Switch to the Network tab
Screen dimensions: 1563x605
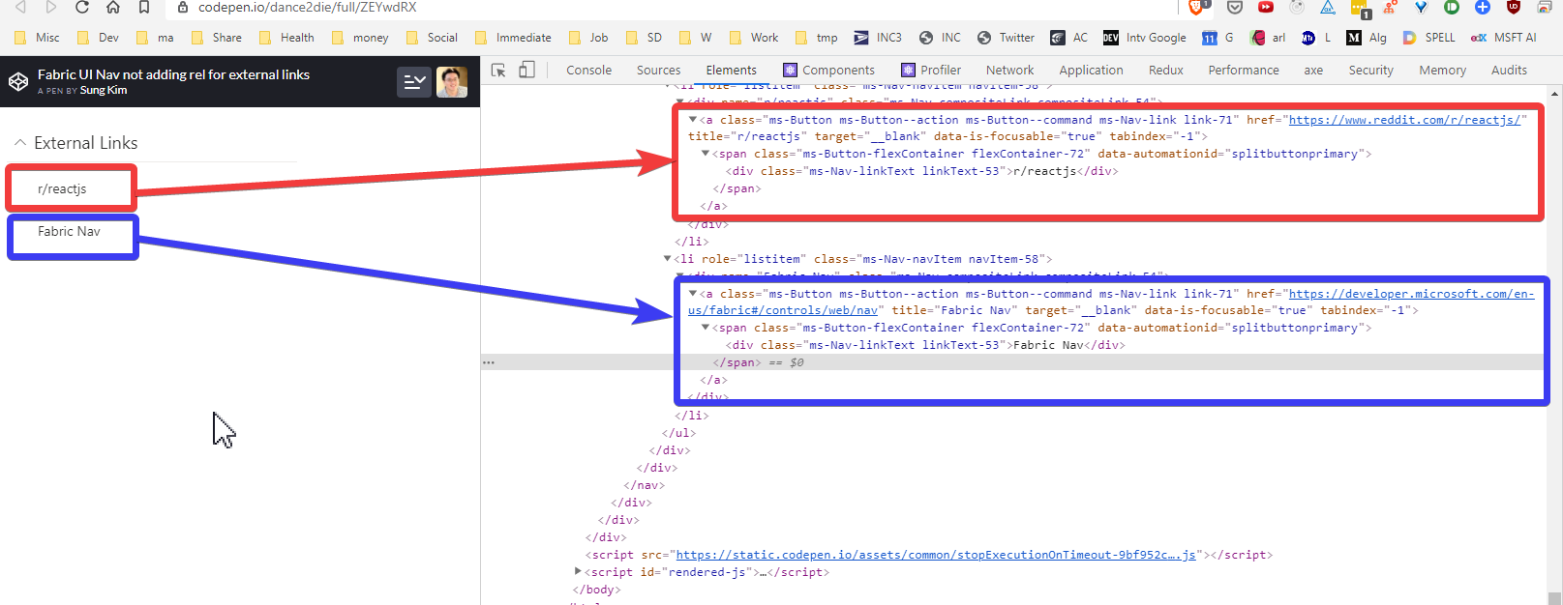(1009, 70)
